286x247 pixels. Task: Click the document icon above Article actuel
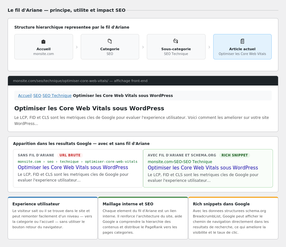click(x=242, y=41)
